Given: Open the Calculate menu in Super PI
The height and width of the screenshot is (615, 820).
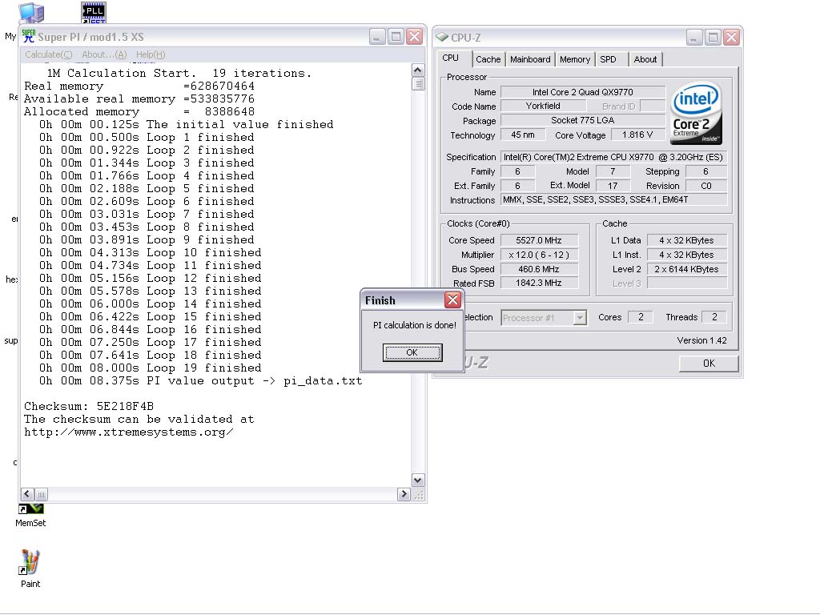Looking at the screenshot, I should pyautogui.click(x=49, y=54).
